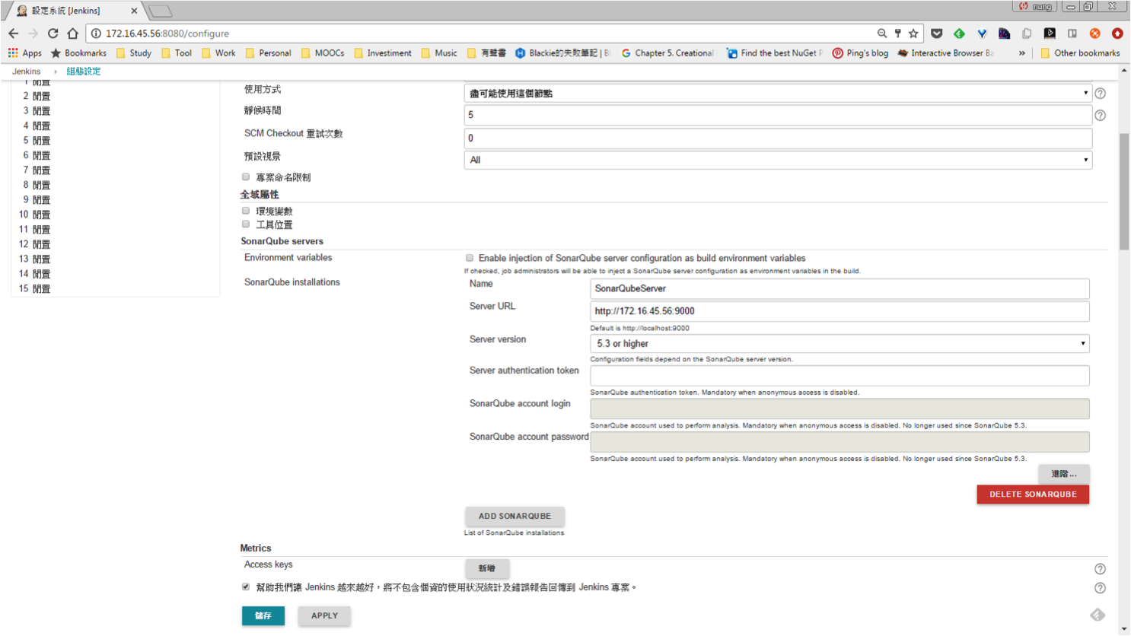
Task: Open the Music bookmarks folder
Action: pos(439,53)
